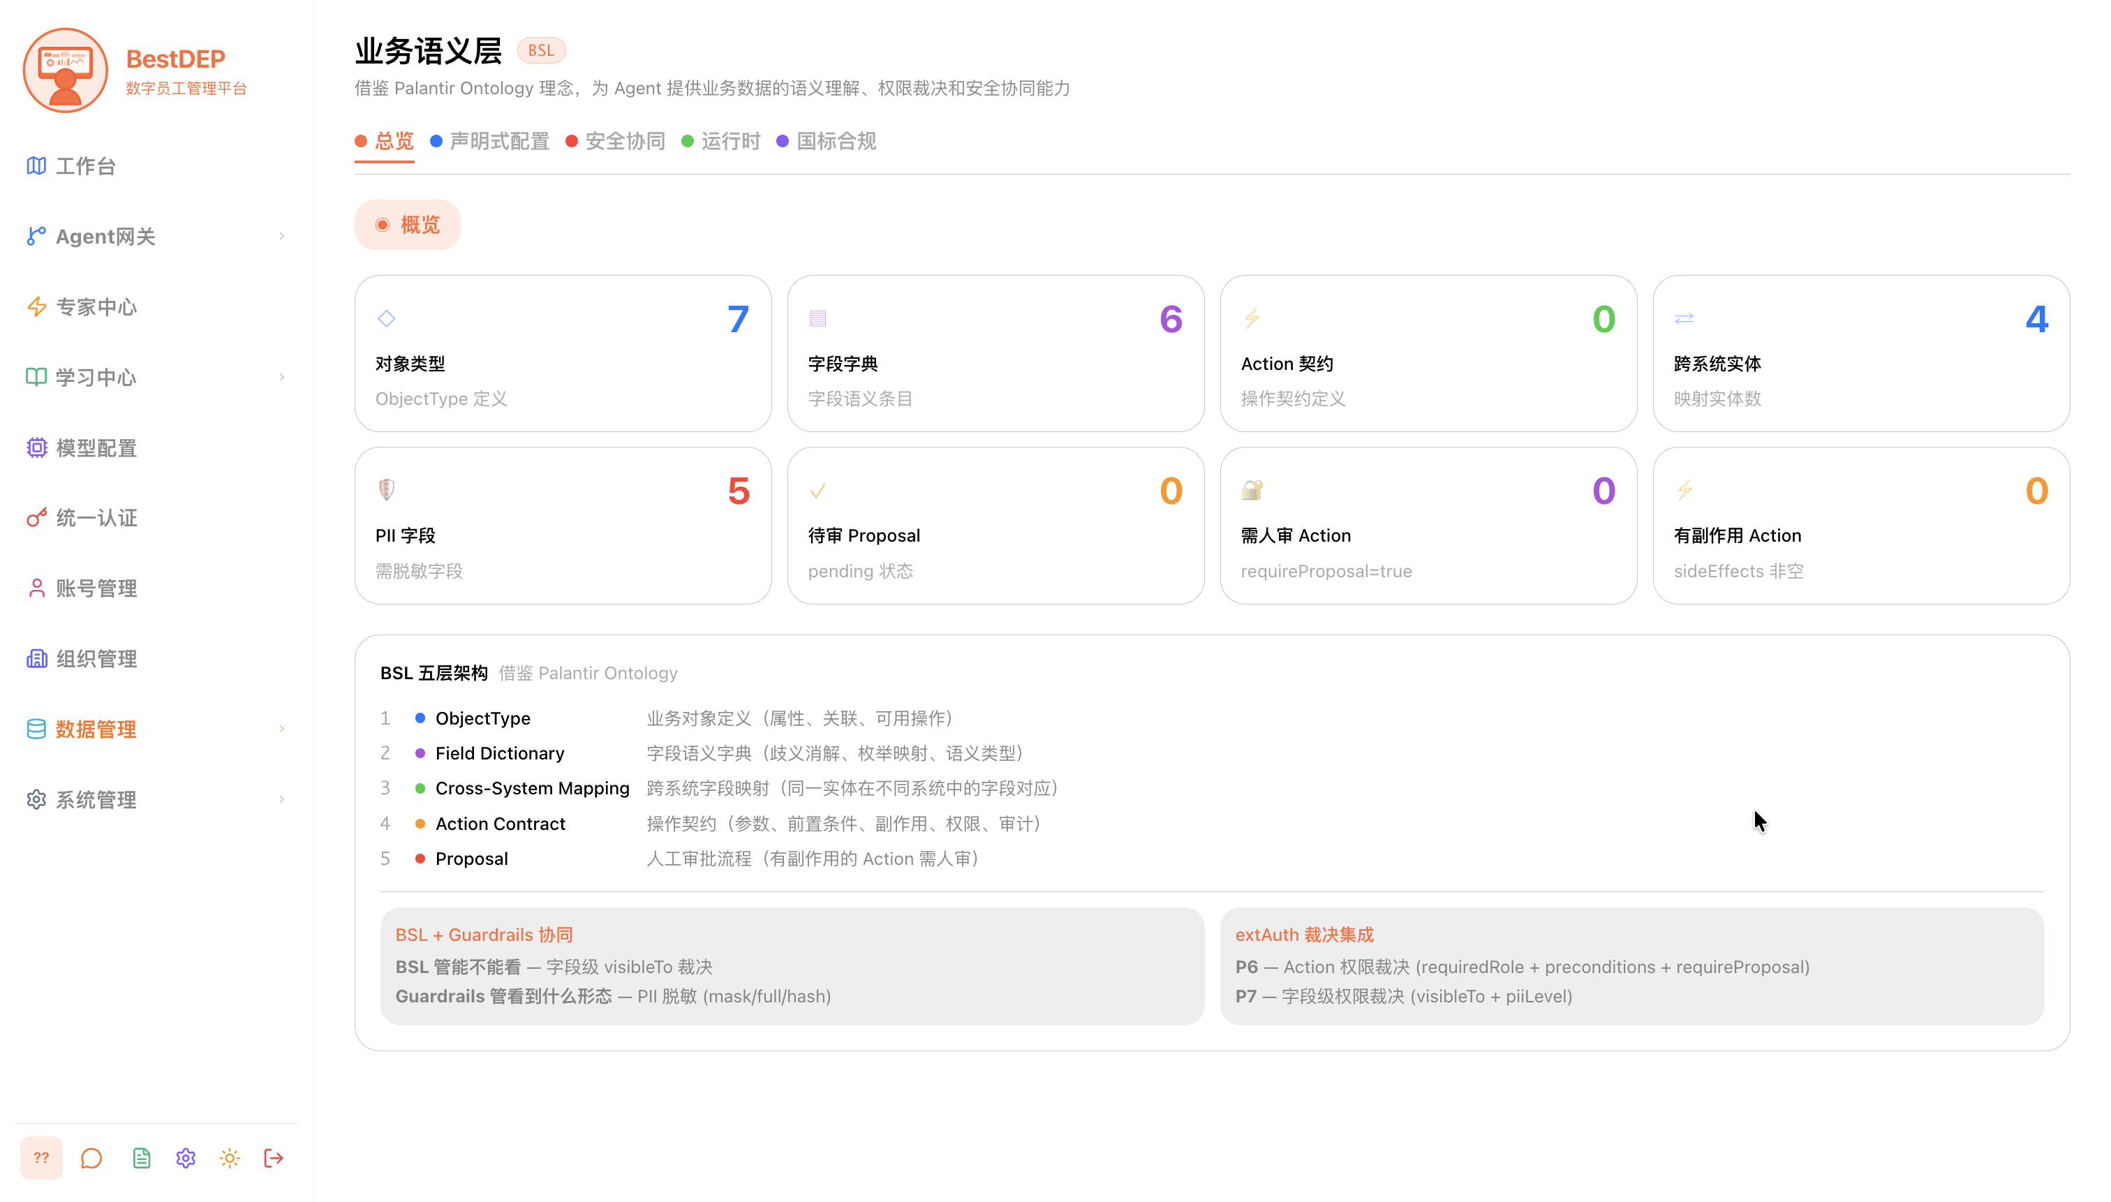Screen dimensions: 2111x1202
Task: Click the 数据管理 database icon
Action: click(36, 729)
